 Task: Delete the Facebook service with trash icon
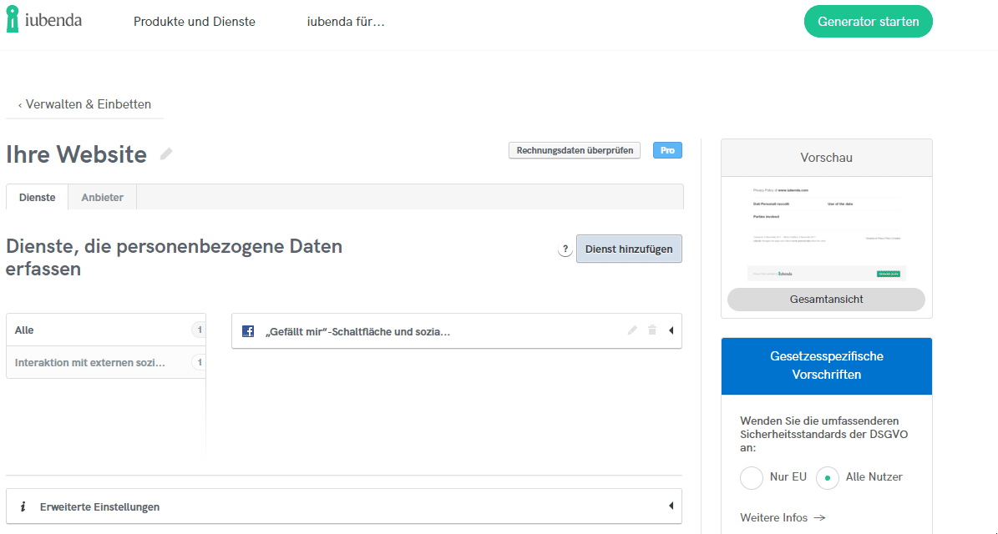652,330
